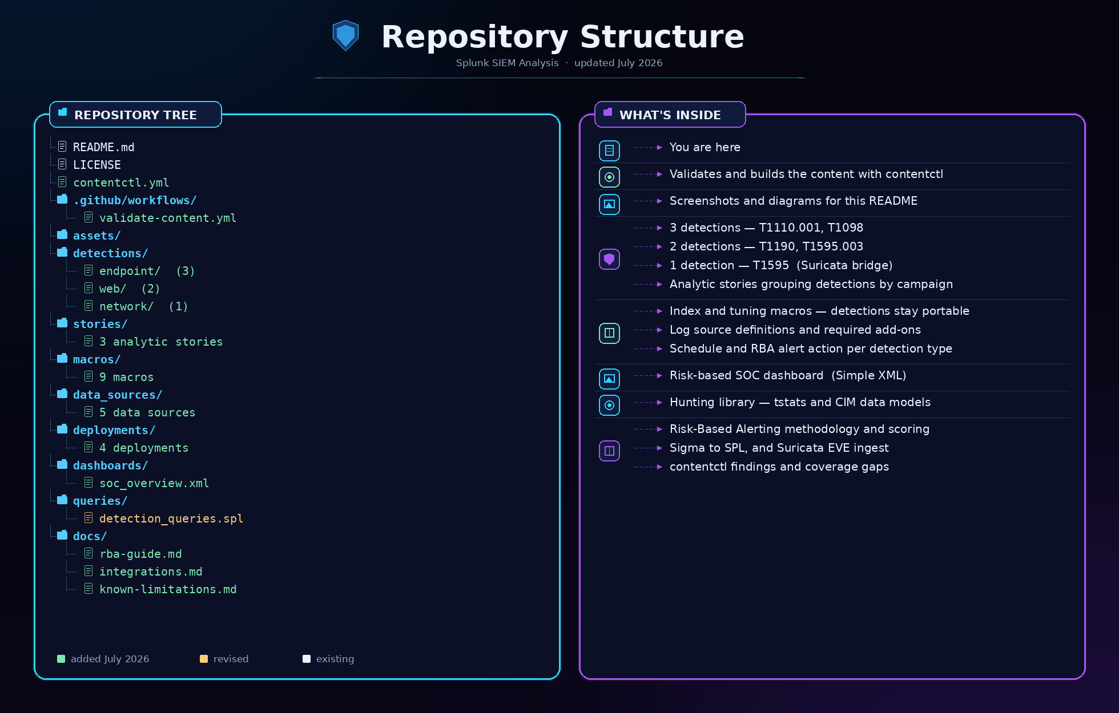This screenshot has width=1119, height=713.
Task: Click 'Risk-Based Alerting methodology and scoring' text
Action: [799, 429]
